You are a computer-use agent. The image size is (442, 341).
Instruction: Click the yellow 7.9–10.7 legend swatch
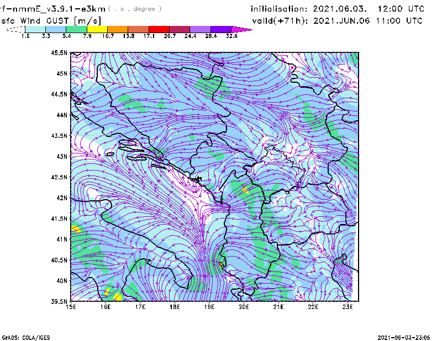(x=97, y=29)
